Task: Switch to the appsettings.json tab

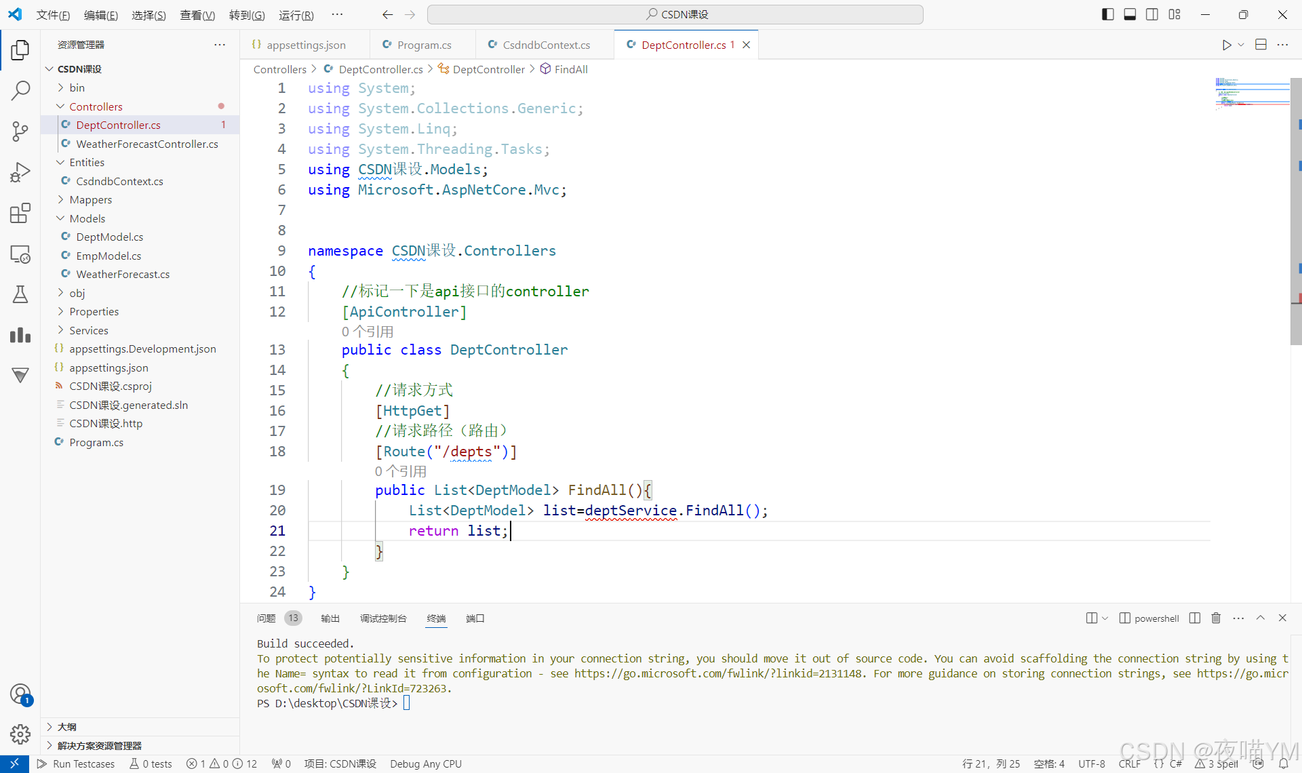Action: pos(305,45)
